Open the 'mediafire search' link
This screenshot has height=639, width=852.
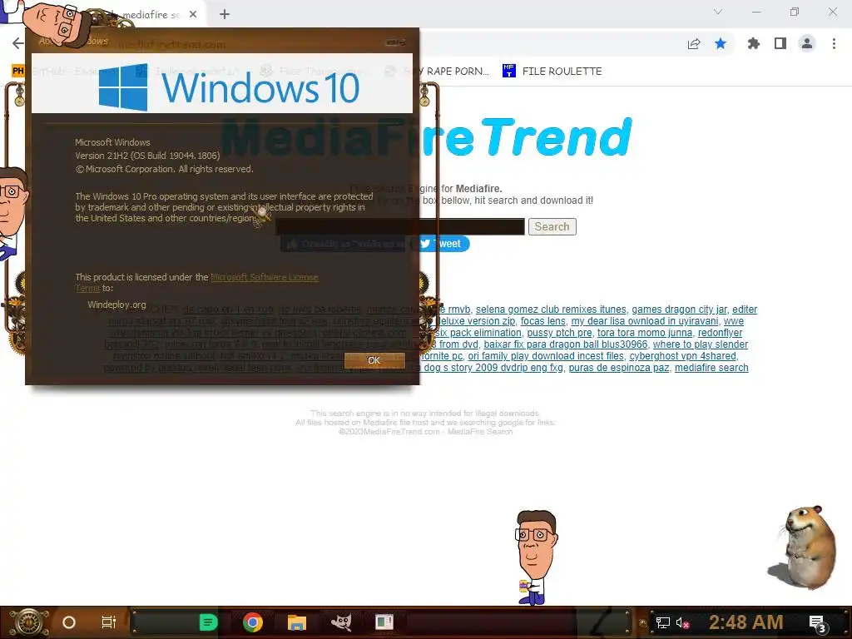pyautogui.click(x=711, y=368)
